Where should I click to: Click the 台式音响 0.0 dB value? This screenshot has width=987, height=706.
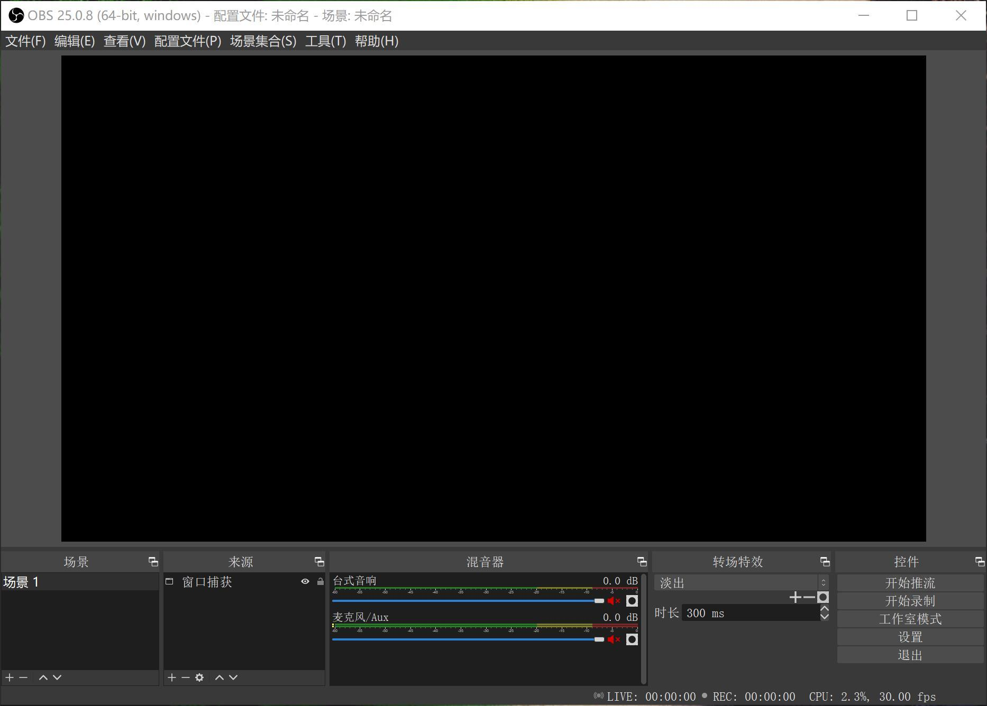tap(620, 581)
